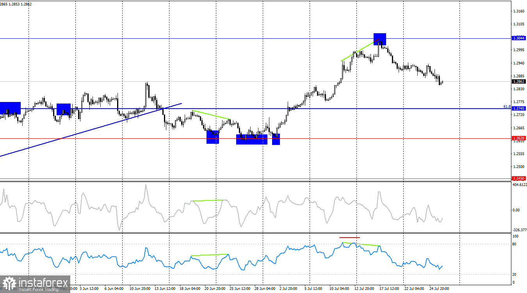Click the 17 Jul 12:00 time label

click(388, 289)
